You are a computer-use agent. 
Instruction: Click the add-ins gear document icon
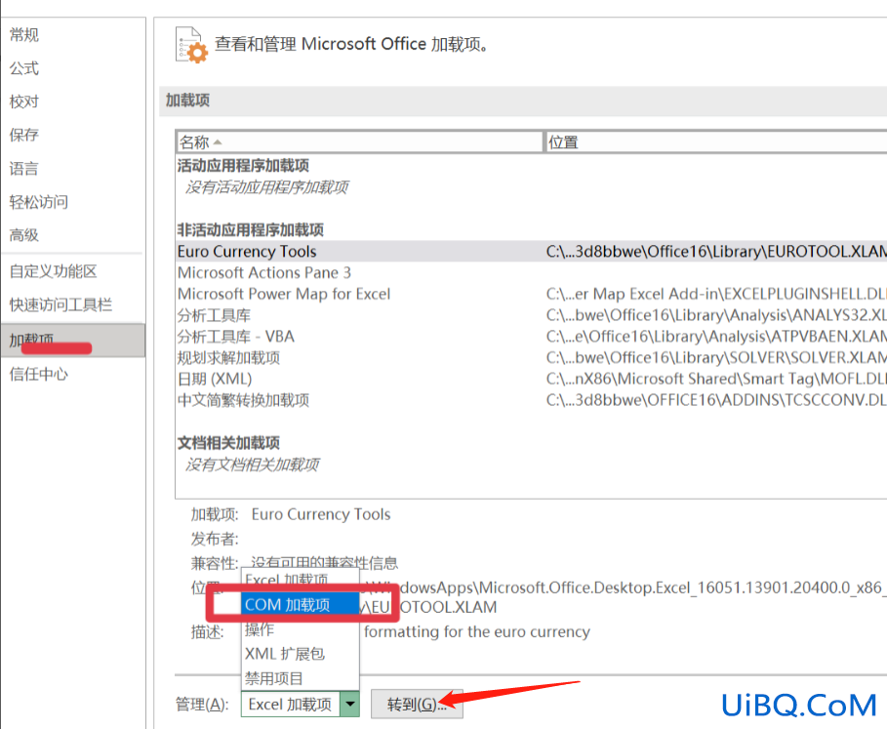click(191, 45)
